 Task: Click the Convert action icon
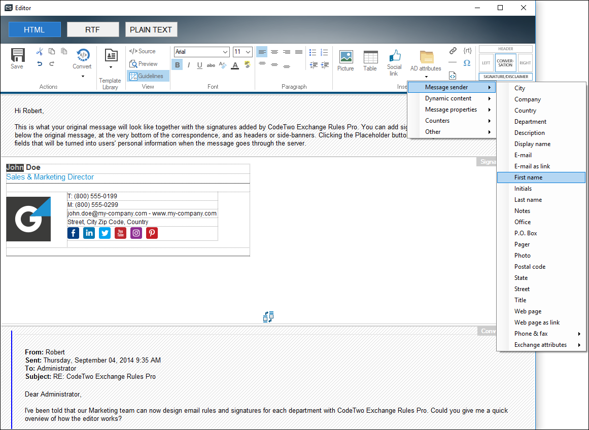click(x=82, y=57)
